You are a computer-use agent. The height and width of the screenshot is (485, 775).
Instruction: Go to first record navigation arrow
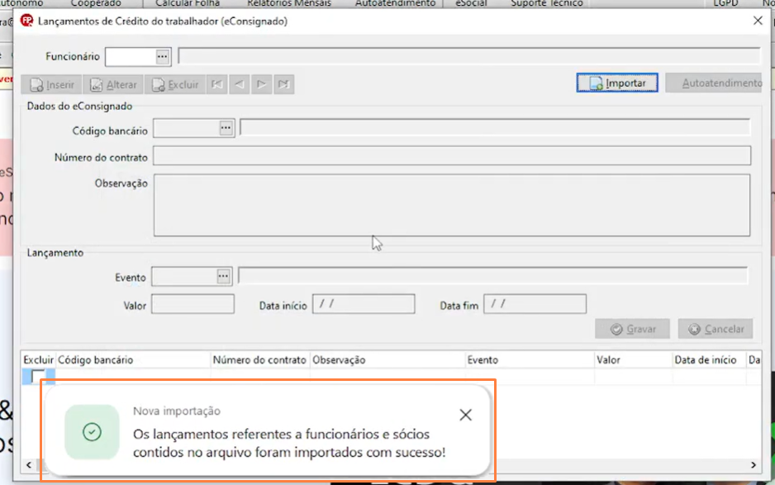[x=216, y=84]
